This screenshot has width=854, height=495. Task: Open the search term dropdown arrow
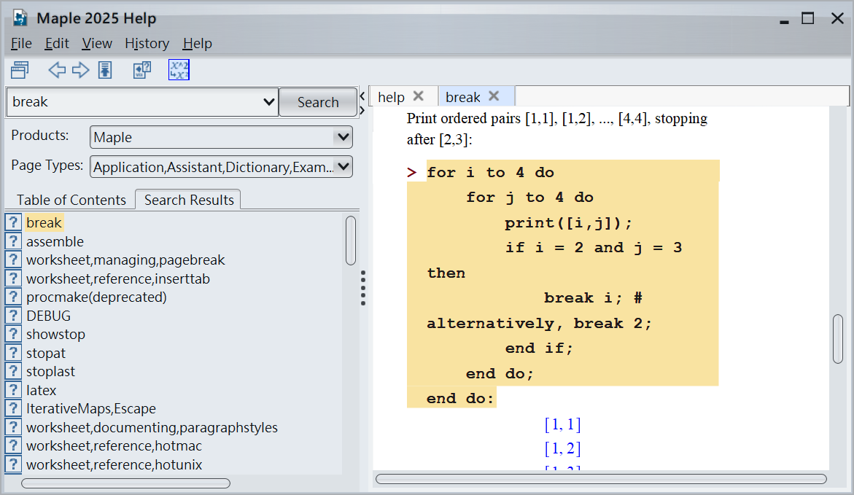pos(268,102)
